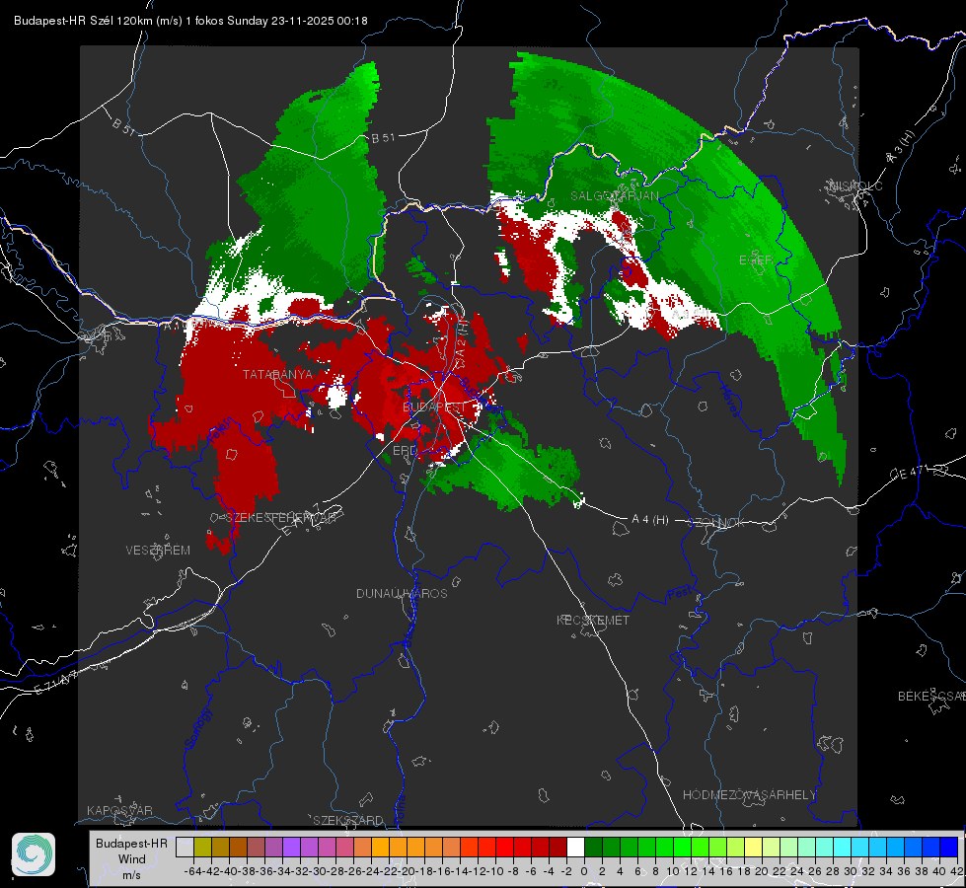The image size is (966, 888).
Task: Select the SZEKESFEHERVAR city label
Action: (x=280, y=517)
